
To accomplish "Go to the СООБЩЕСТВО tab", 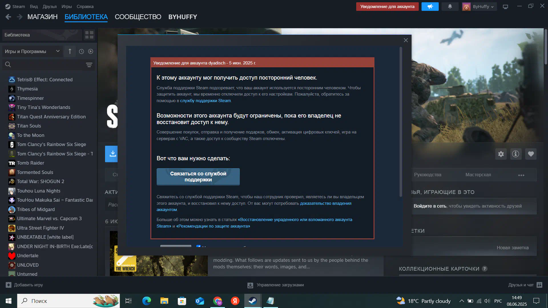I will click(138, 17).
